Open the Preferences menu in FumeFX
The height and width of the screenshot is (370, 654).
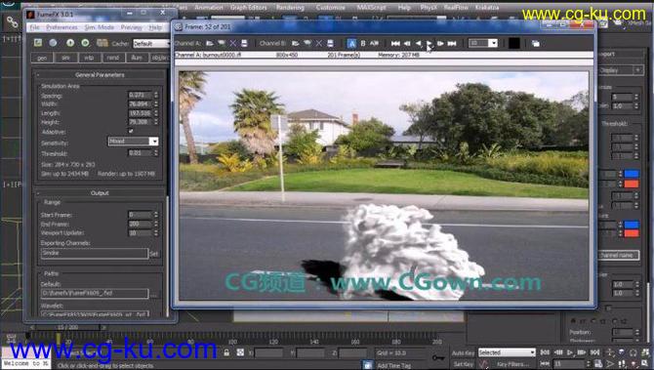(61, 27)
